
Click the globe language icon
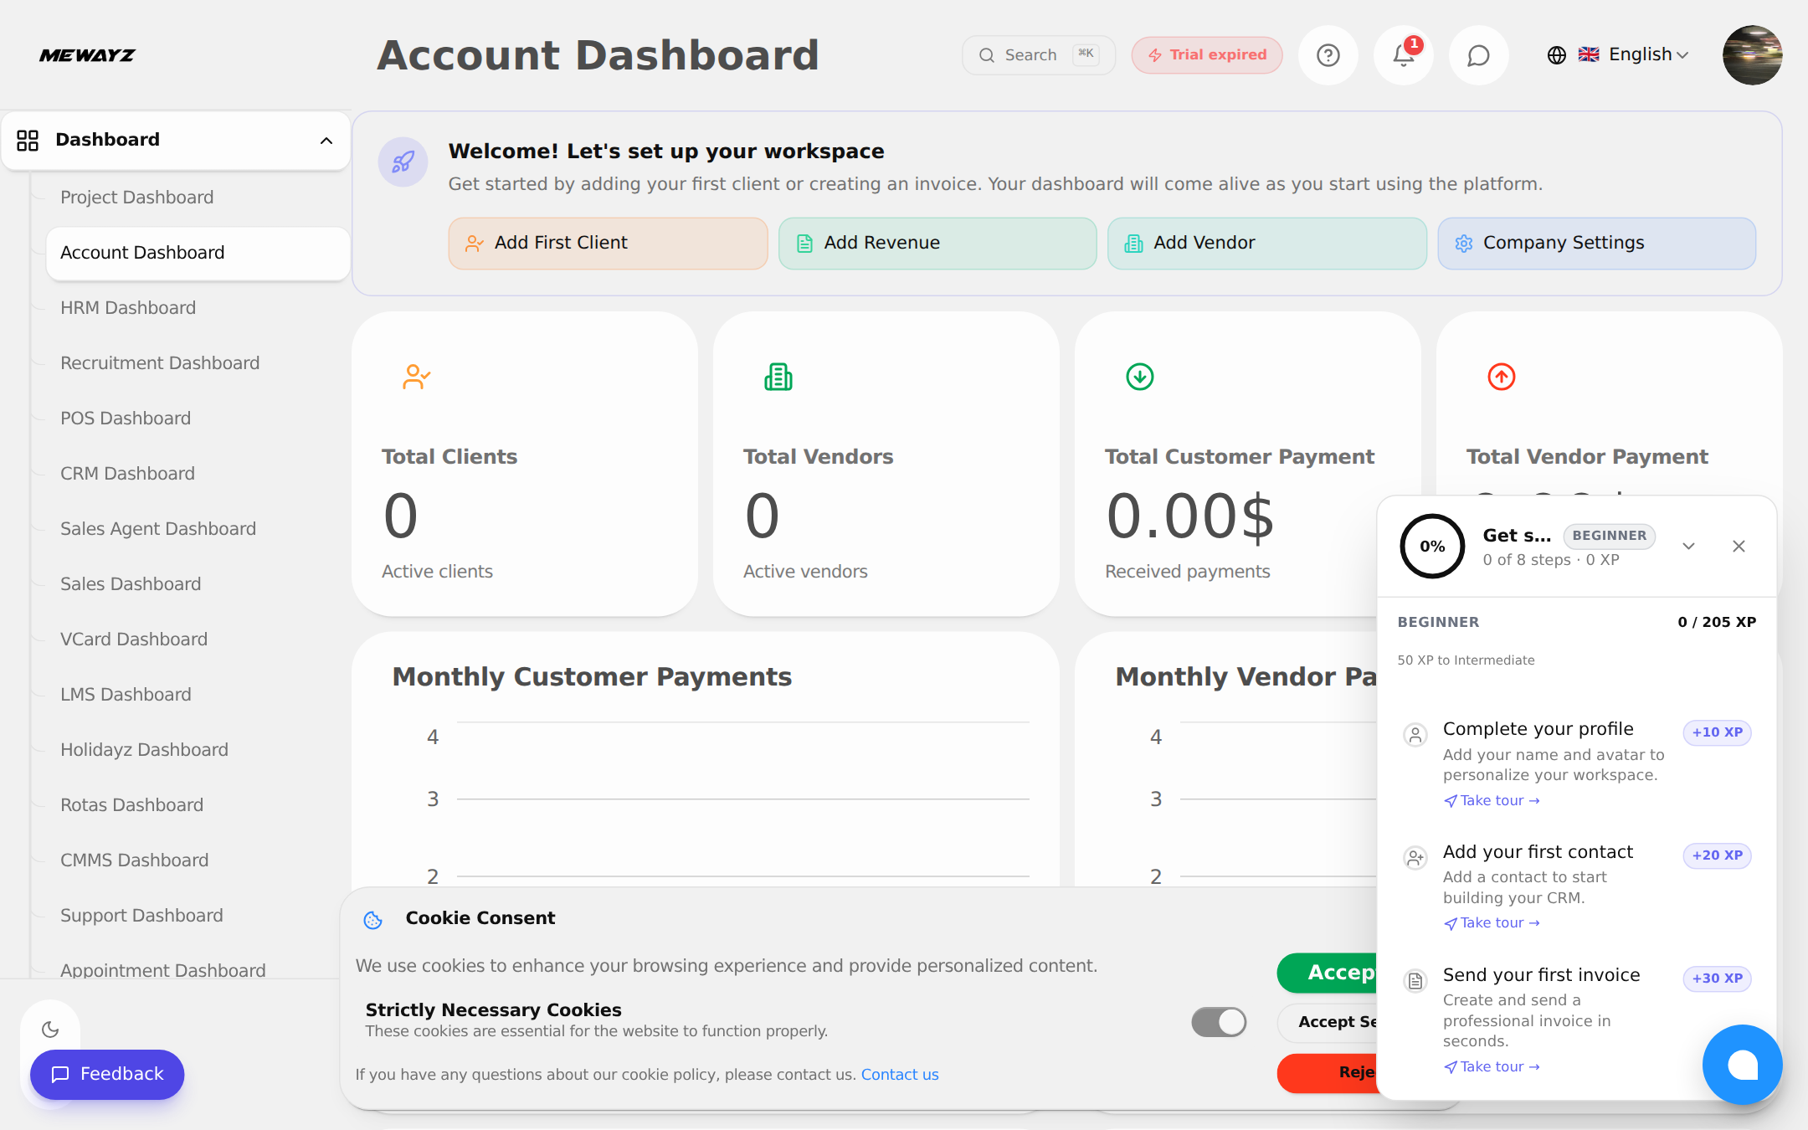pos(1555,55)
